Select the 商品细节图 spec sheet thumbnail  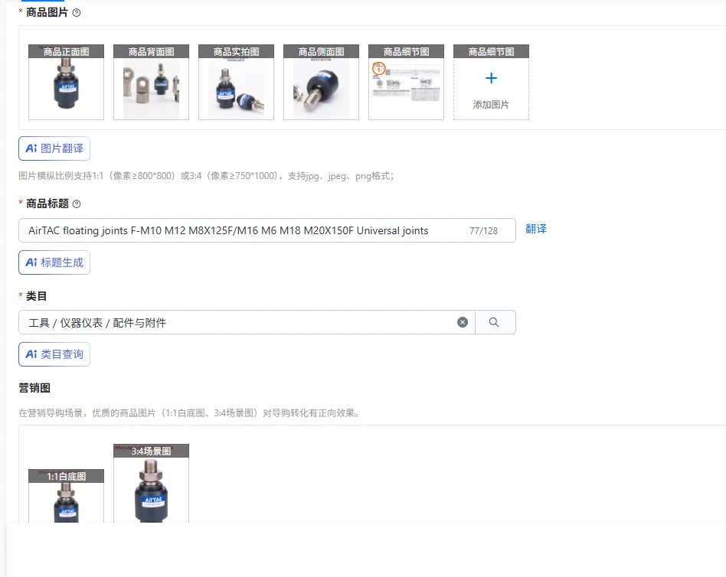point(406,83)
